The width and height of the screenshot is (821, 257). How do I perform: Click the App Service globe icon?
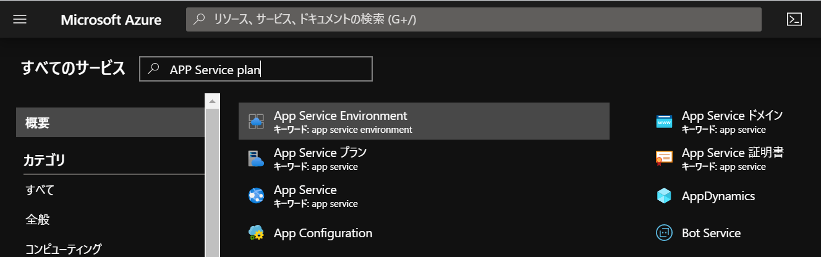256,196
